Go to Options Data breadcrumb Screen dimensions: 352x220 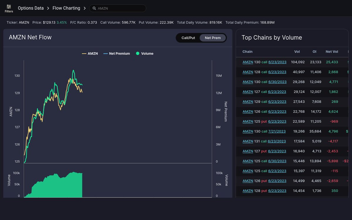tap(31, 8)
